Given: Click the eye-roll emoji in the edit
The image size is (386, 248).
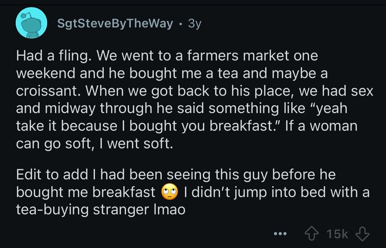Looking at the screenshot, I should tap(171, 192).
